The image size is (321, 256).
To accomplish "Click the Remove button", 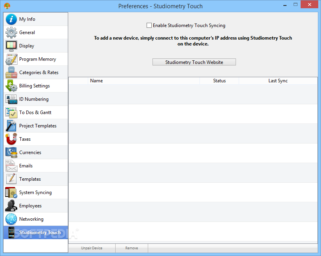I will (x=132, y=248).
